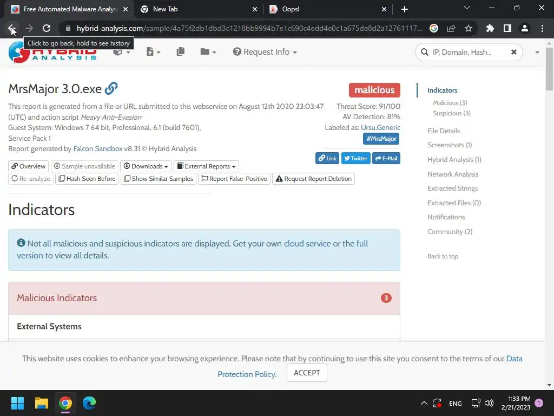Open a new browser tab with plus

click(405, 9)
